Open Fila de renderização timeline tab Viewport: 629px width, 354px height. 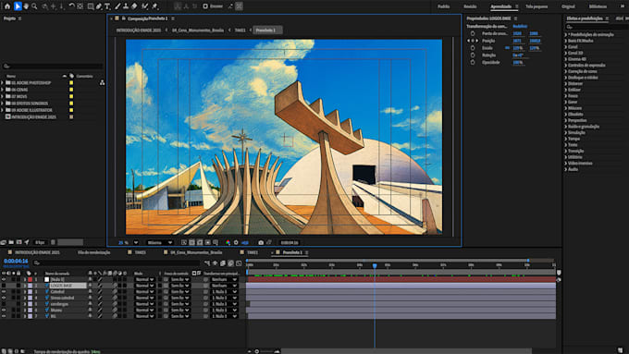[93, 252]
